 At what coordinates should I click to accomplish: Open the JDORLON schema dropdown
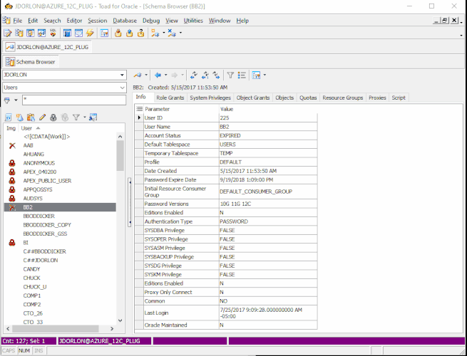122,75
